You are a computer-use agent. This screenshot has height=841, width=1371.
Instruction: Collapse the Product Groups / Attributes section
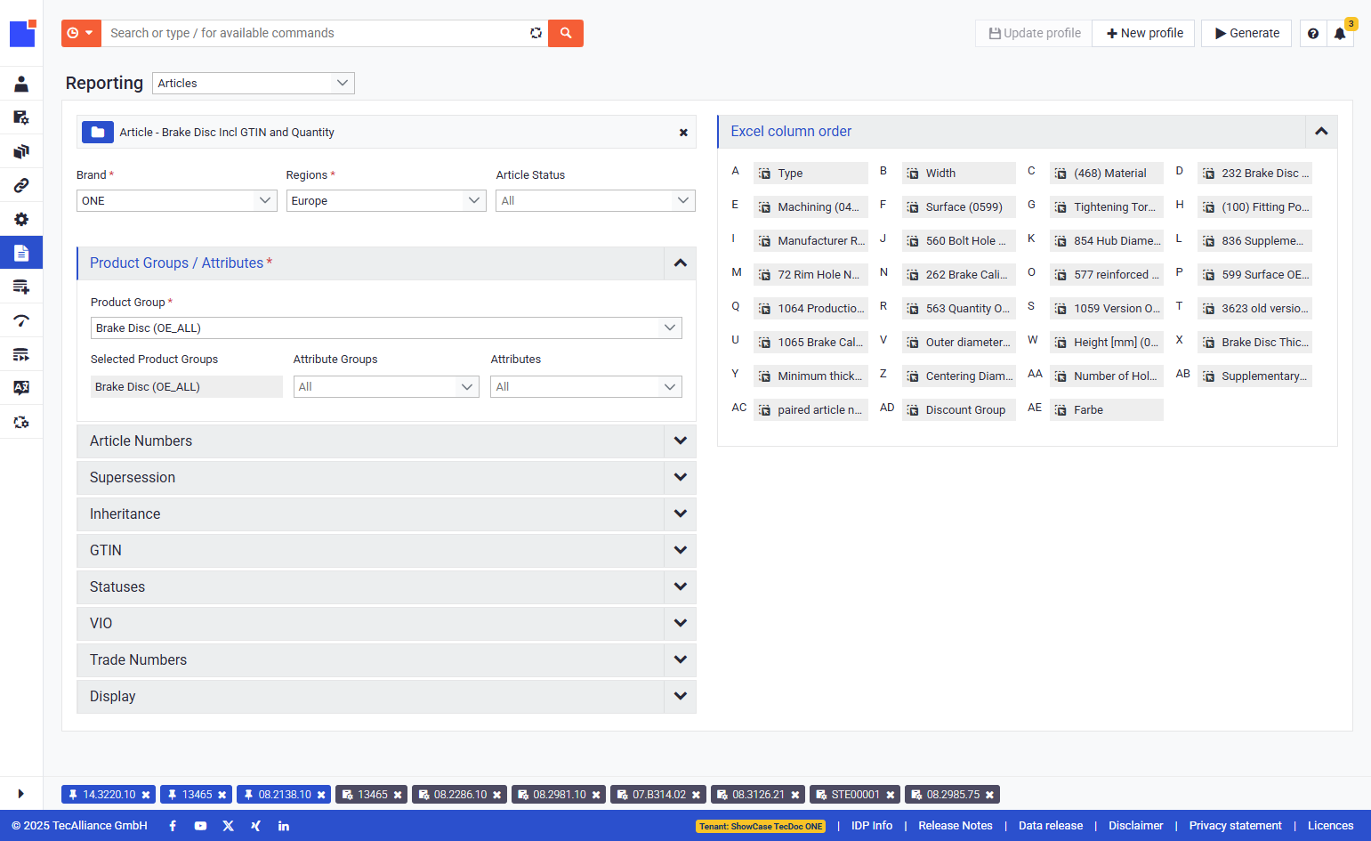[680, 263]
